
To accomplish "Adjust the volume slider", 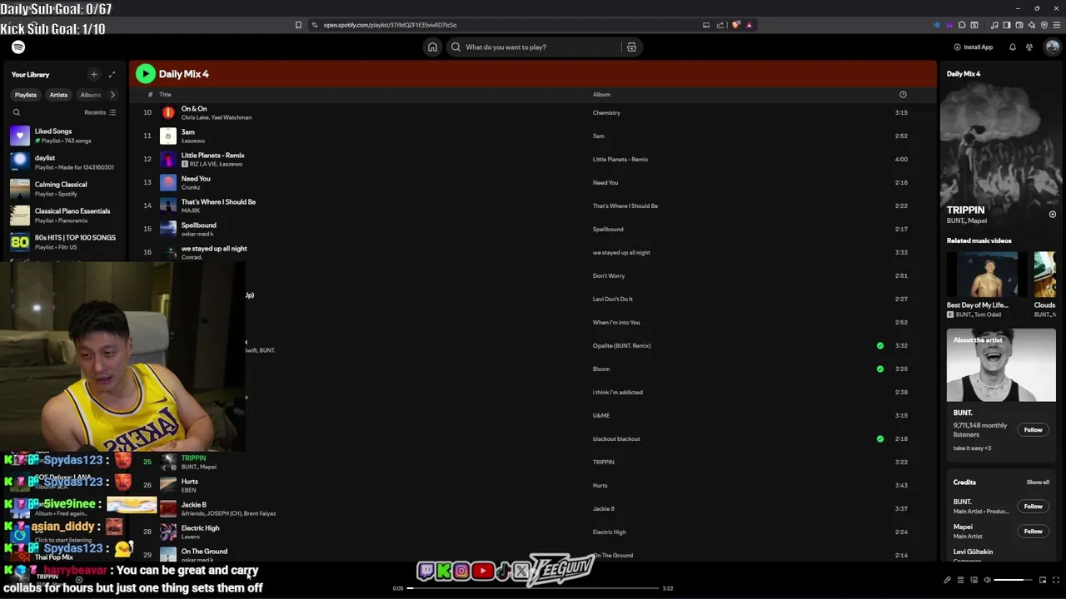I will (1014, 580).
